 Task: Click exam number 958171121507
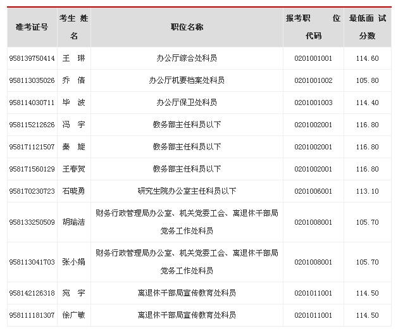32,147
